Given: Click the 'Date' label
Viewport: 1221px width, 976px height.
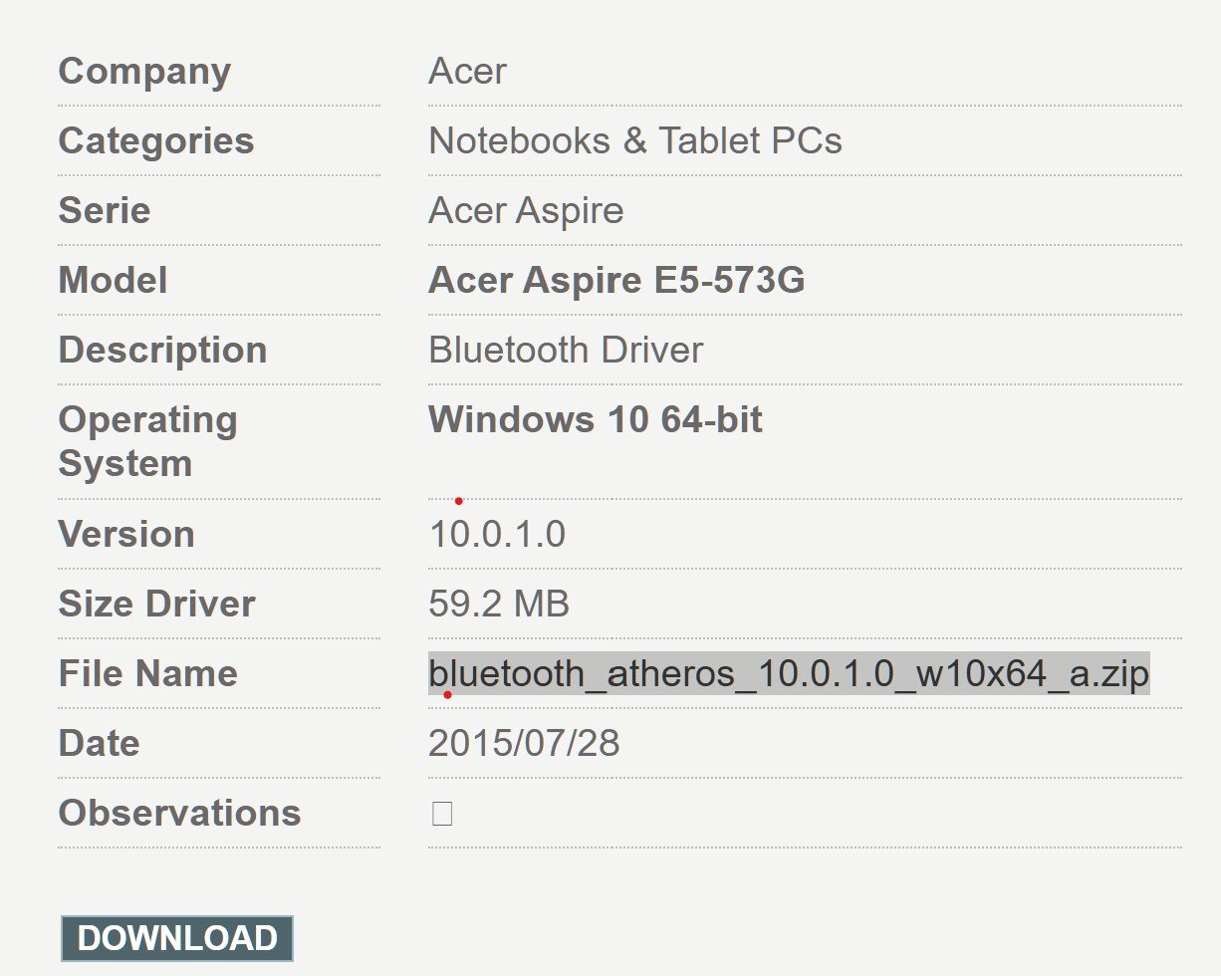Looking at the screenshot, I should [x=99, y=743].
